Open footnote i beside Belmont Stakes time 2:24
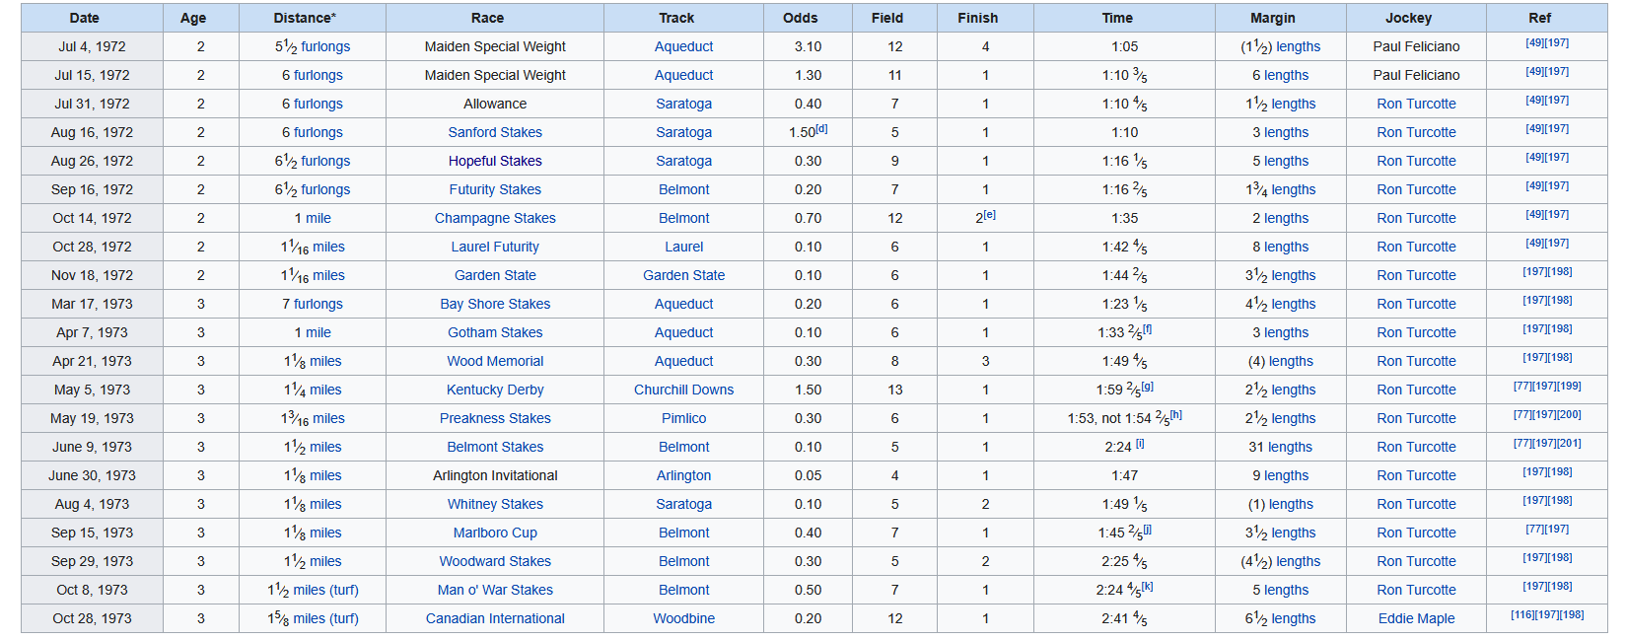 (1140, 444)
